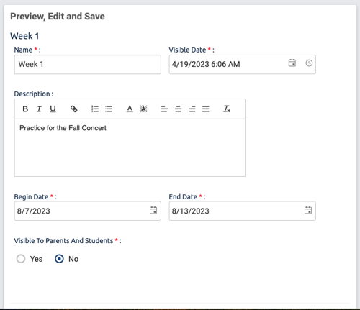Viewport: 360px width, 310px height.
Task: Align description text to the left
Action: [164, 109]
